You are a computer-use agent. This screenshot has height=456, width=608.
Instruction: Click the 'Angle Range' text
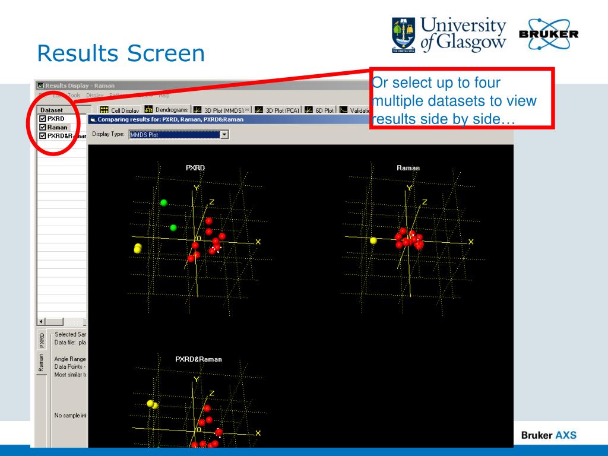70,359
